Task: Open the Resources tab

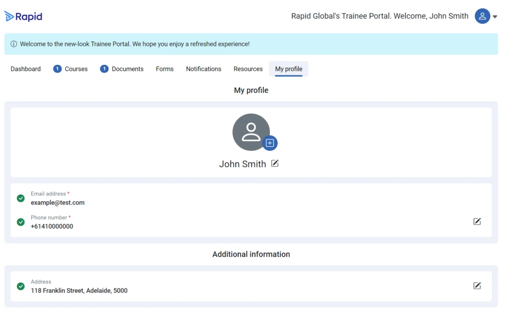Action: pos(248,69)
